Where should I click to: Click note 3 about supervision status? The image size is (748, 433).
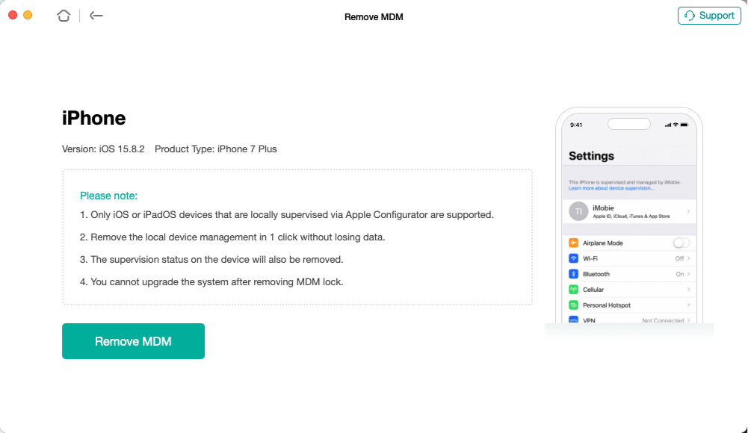(x=211, y=260)
